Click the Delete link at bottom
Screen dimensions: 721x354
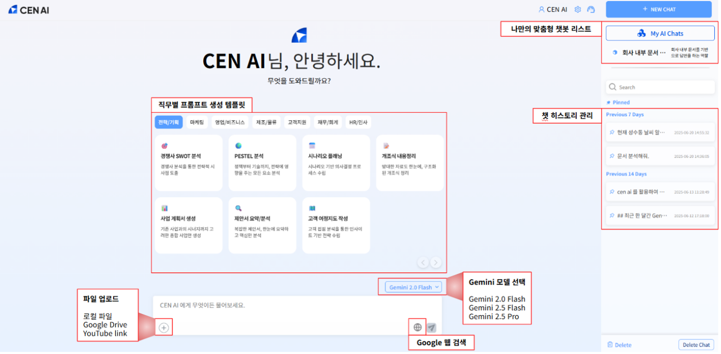pos(619,345)
